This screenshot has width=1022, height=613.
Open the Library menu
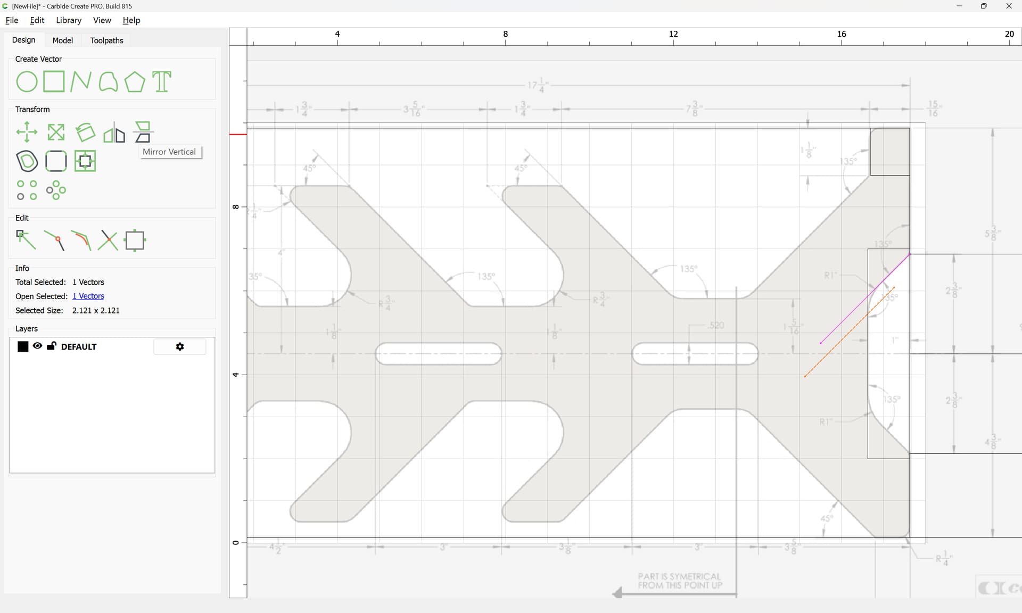69,20
